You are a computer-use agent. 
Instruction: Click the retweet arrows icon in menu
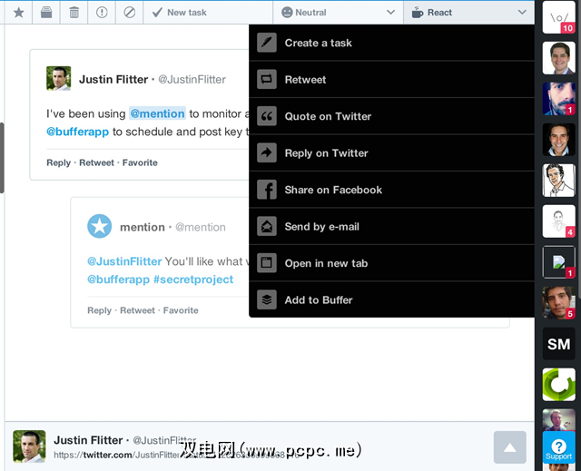pos(267,79)
